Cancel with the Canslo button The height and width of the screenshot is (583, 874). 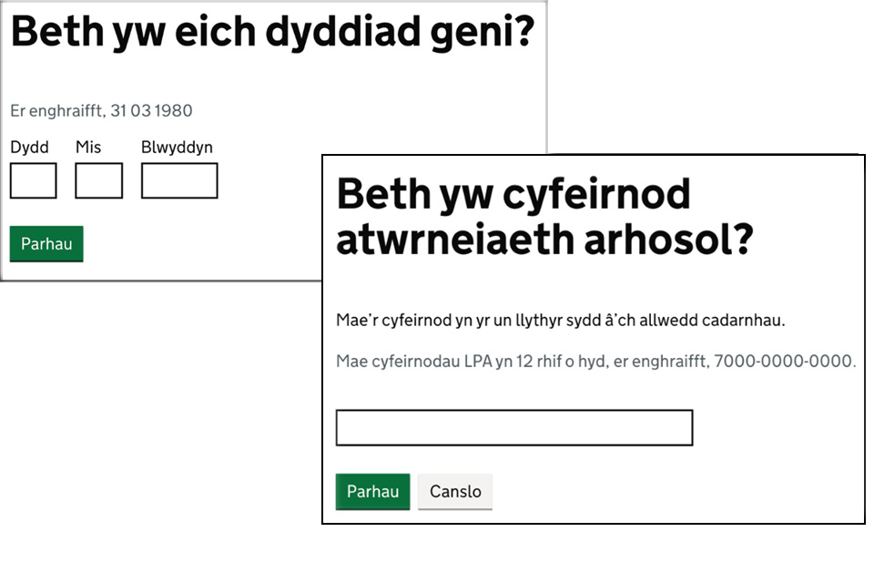pos(455,491)
